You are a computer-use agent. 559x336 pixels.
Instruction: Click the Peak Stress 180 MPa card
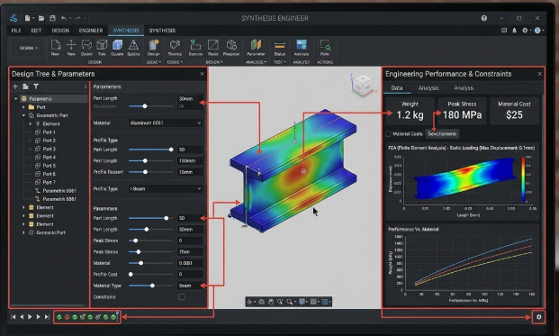462,111
